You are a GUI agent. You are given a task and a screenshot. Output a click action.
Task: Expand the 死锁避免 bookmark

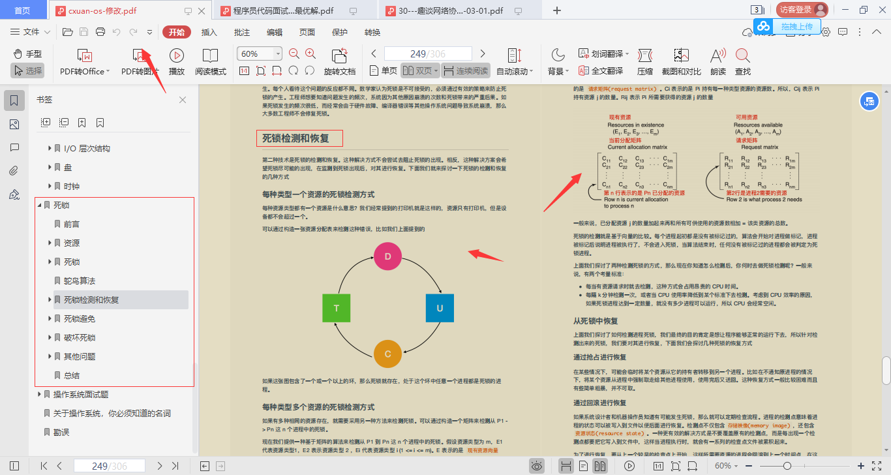tap(50, 318)
